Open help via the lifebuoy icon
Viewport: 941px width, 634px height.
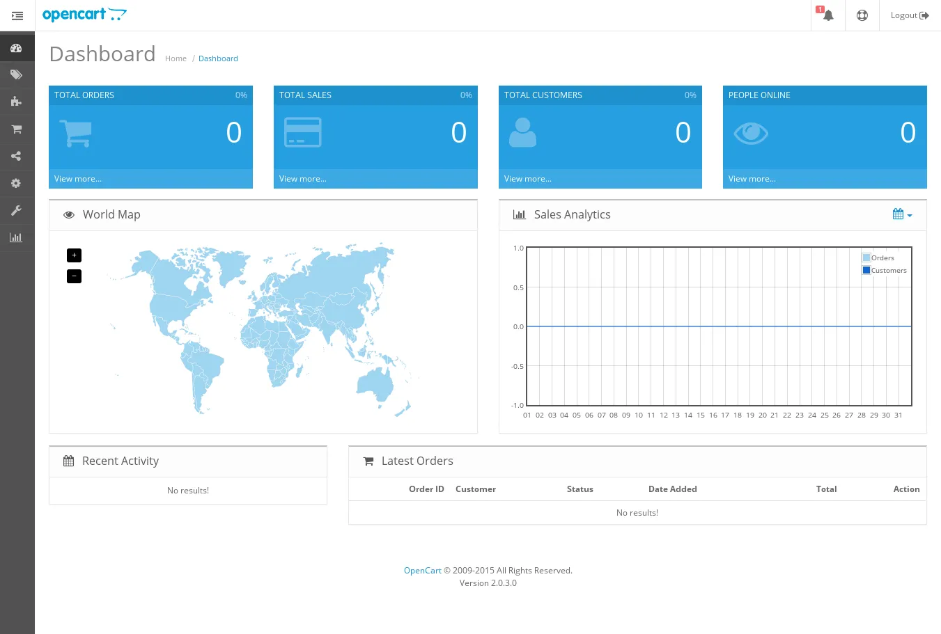click(862, 15)
